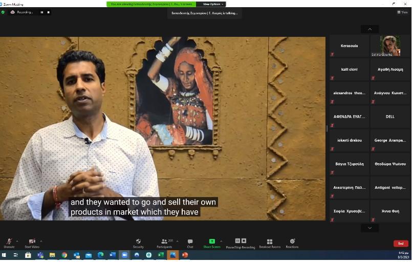The image size is (412, 262).
Task: Open the Chat panel
Action: [190, 242]
